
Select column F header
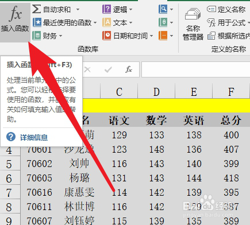pos(231,92)
